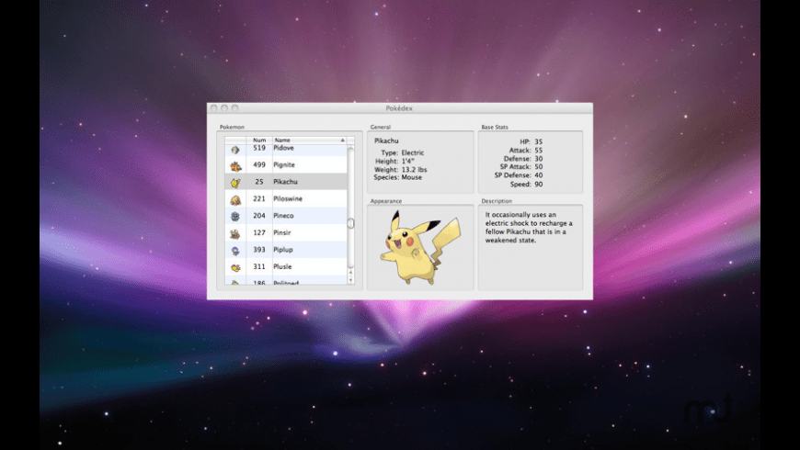This screenshot has height=450, width=800.
Task: Click the Pikachu description text
Action: (529, 227)
